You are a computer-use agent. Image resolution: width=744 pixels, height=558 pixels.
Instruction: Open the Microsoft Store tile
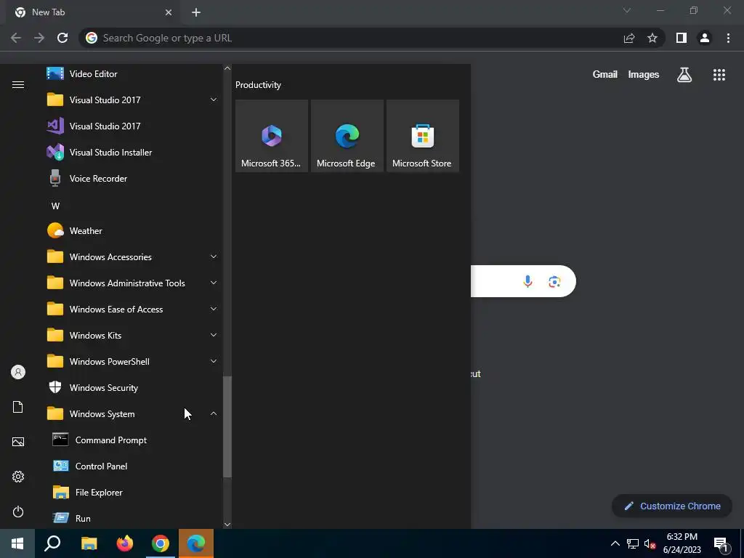(423, 136)
